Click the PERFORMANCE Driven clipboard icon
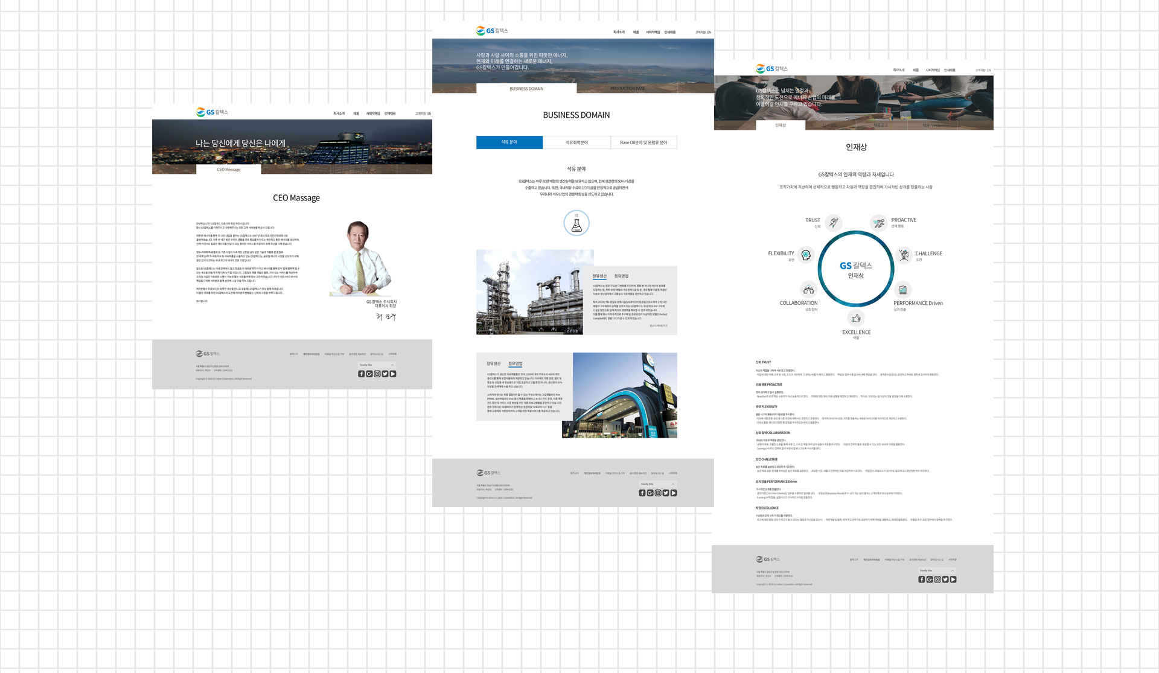 [x=902, y=290]
